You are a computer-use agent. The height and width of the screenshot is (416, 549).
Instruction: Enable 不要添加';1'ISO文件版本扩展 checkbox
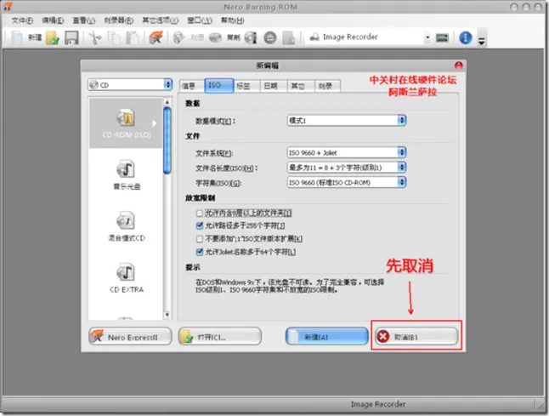[200, 239]
